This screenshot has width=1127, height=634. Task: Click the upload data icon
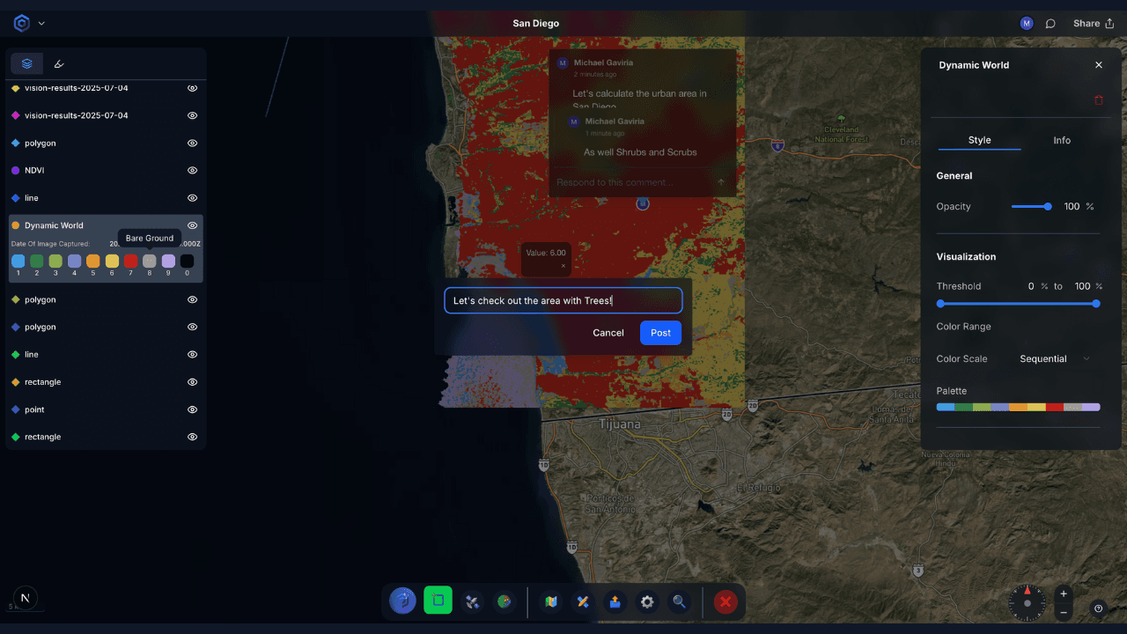point(615,601)
